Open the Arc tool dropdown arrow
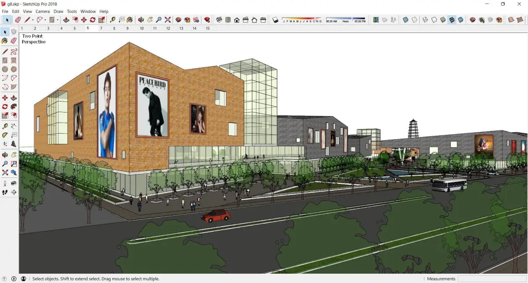The height and width of the screenshot is (283, 528). click(45, 20)
